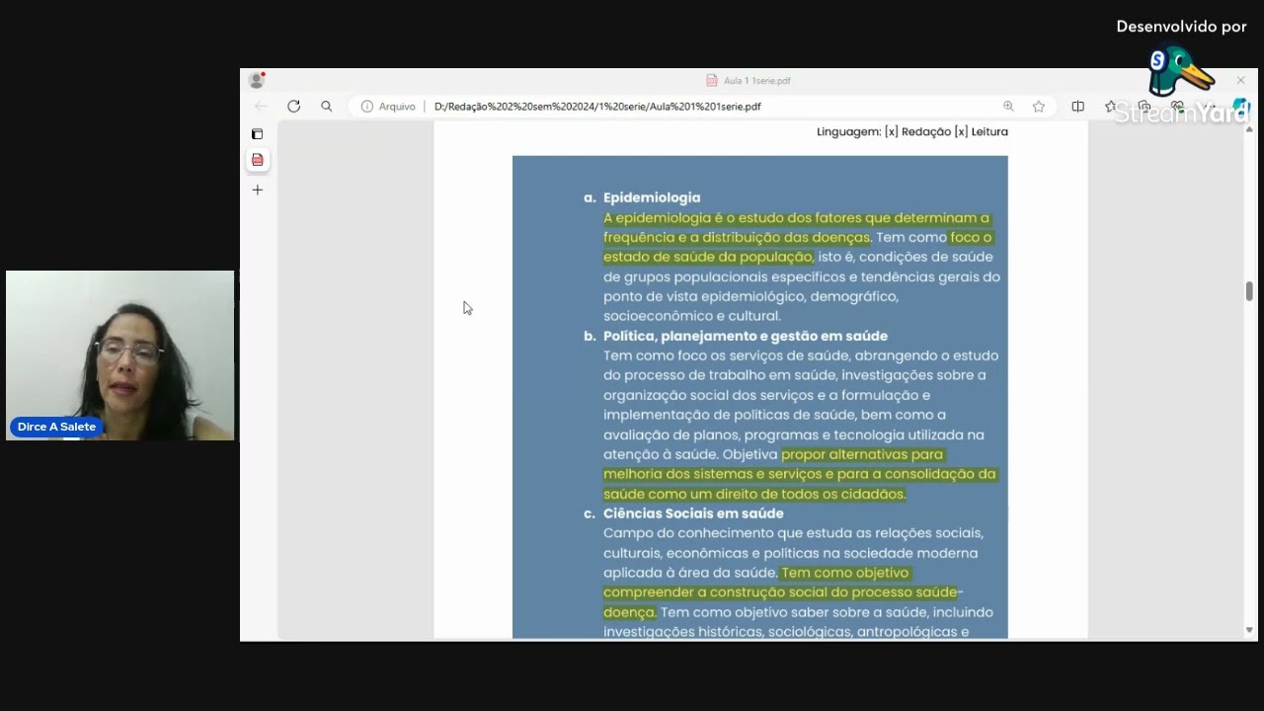Open the favorites list icon
Screen dimensions: 1264x711
click(1111, 107)
